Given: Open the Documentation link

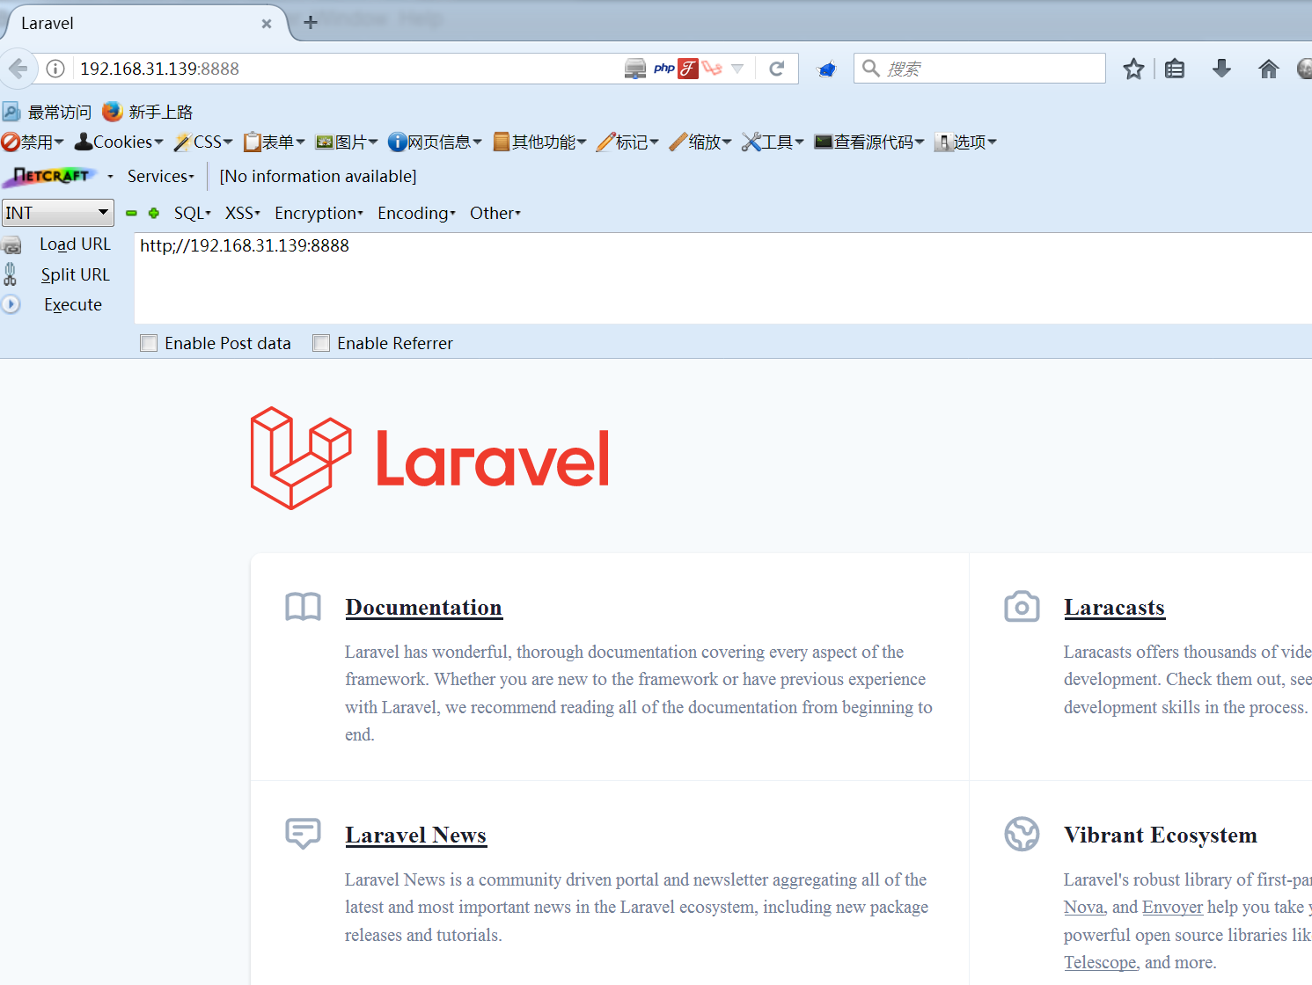Looking at the screenshot, I should coord(423,607).
